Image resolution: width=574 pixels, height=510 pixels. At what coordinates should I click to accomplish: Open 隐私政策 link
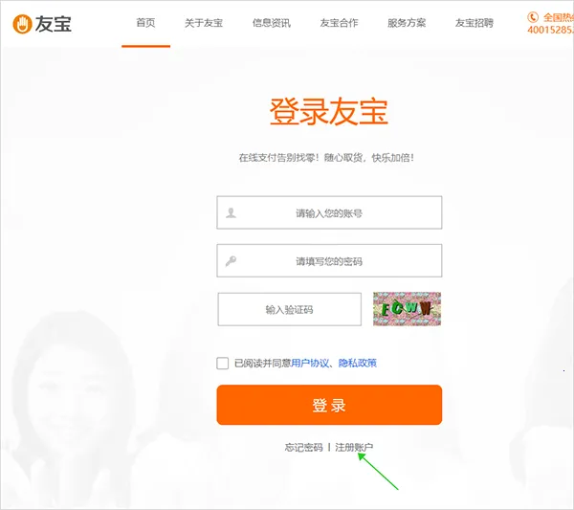pos(357,364)
